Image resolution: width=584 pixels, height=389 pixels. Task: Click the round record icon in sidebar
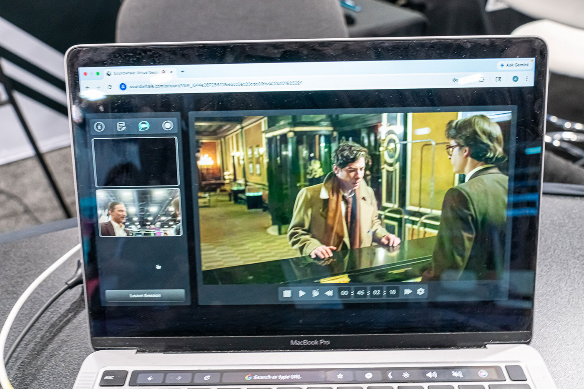coord(168,125)
